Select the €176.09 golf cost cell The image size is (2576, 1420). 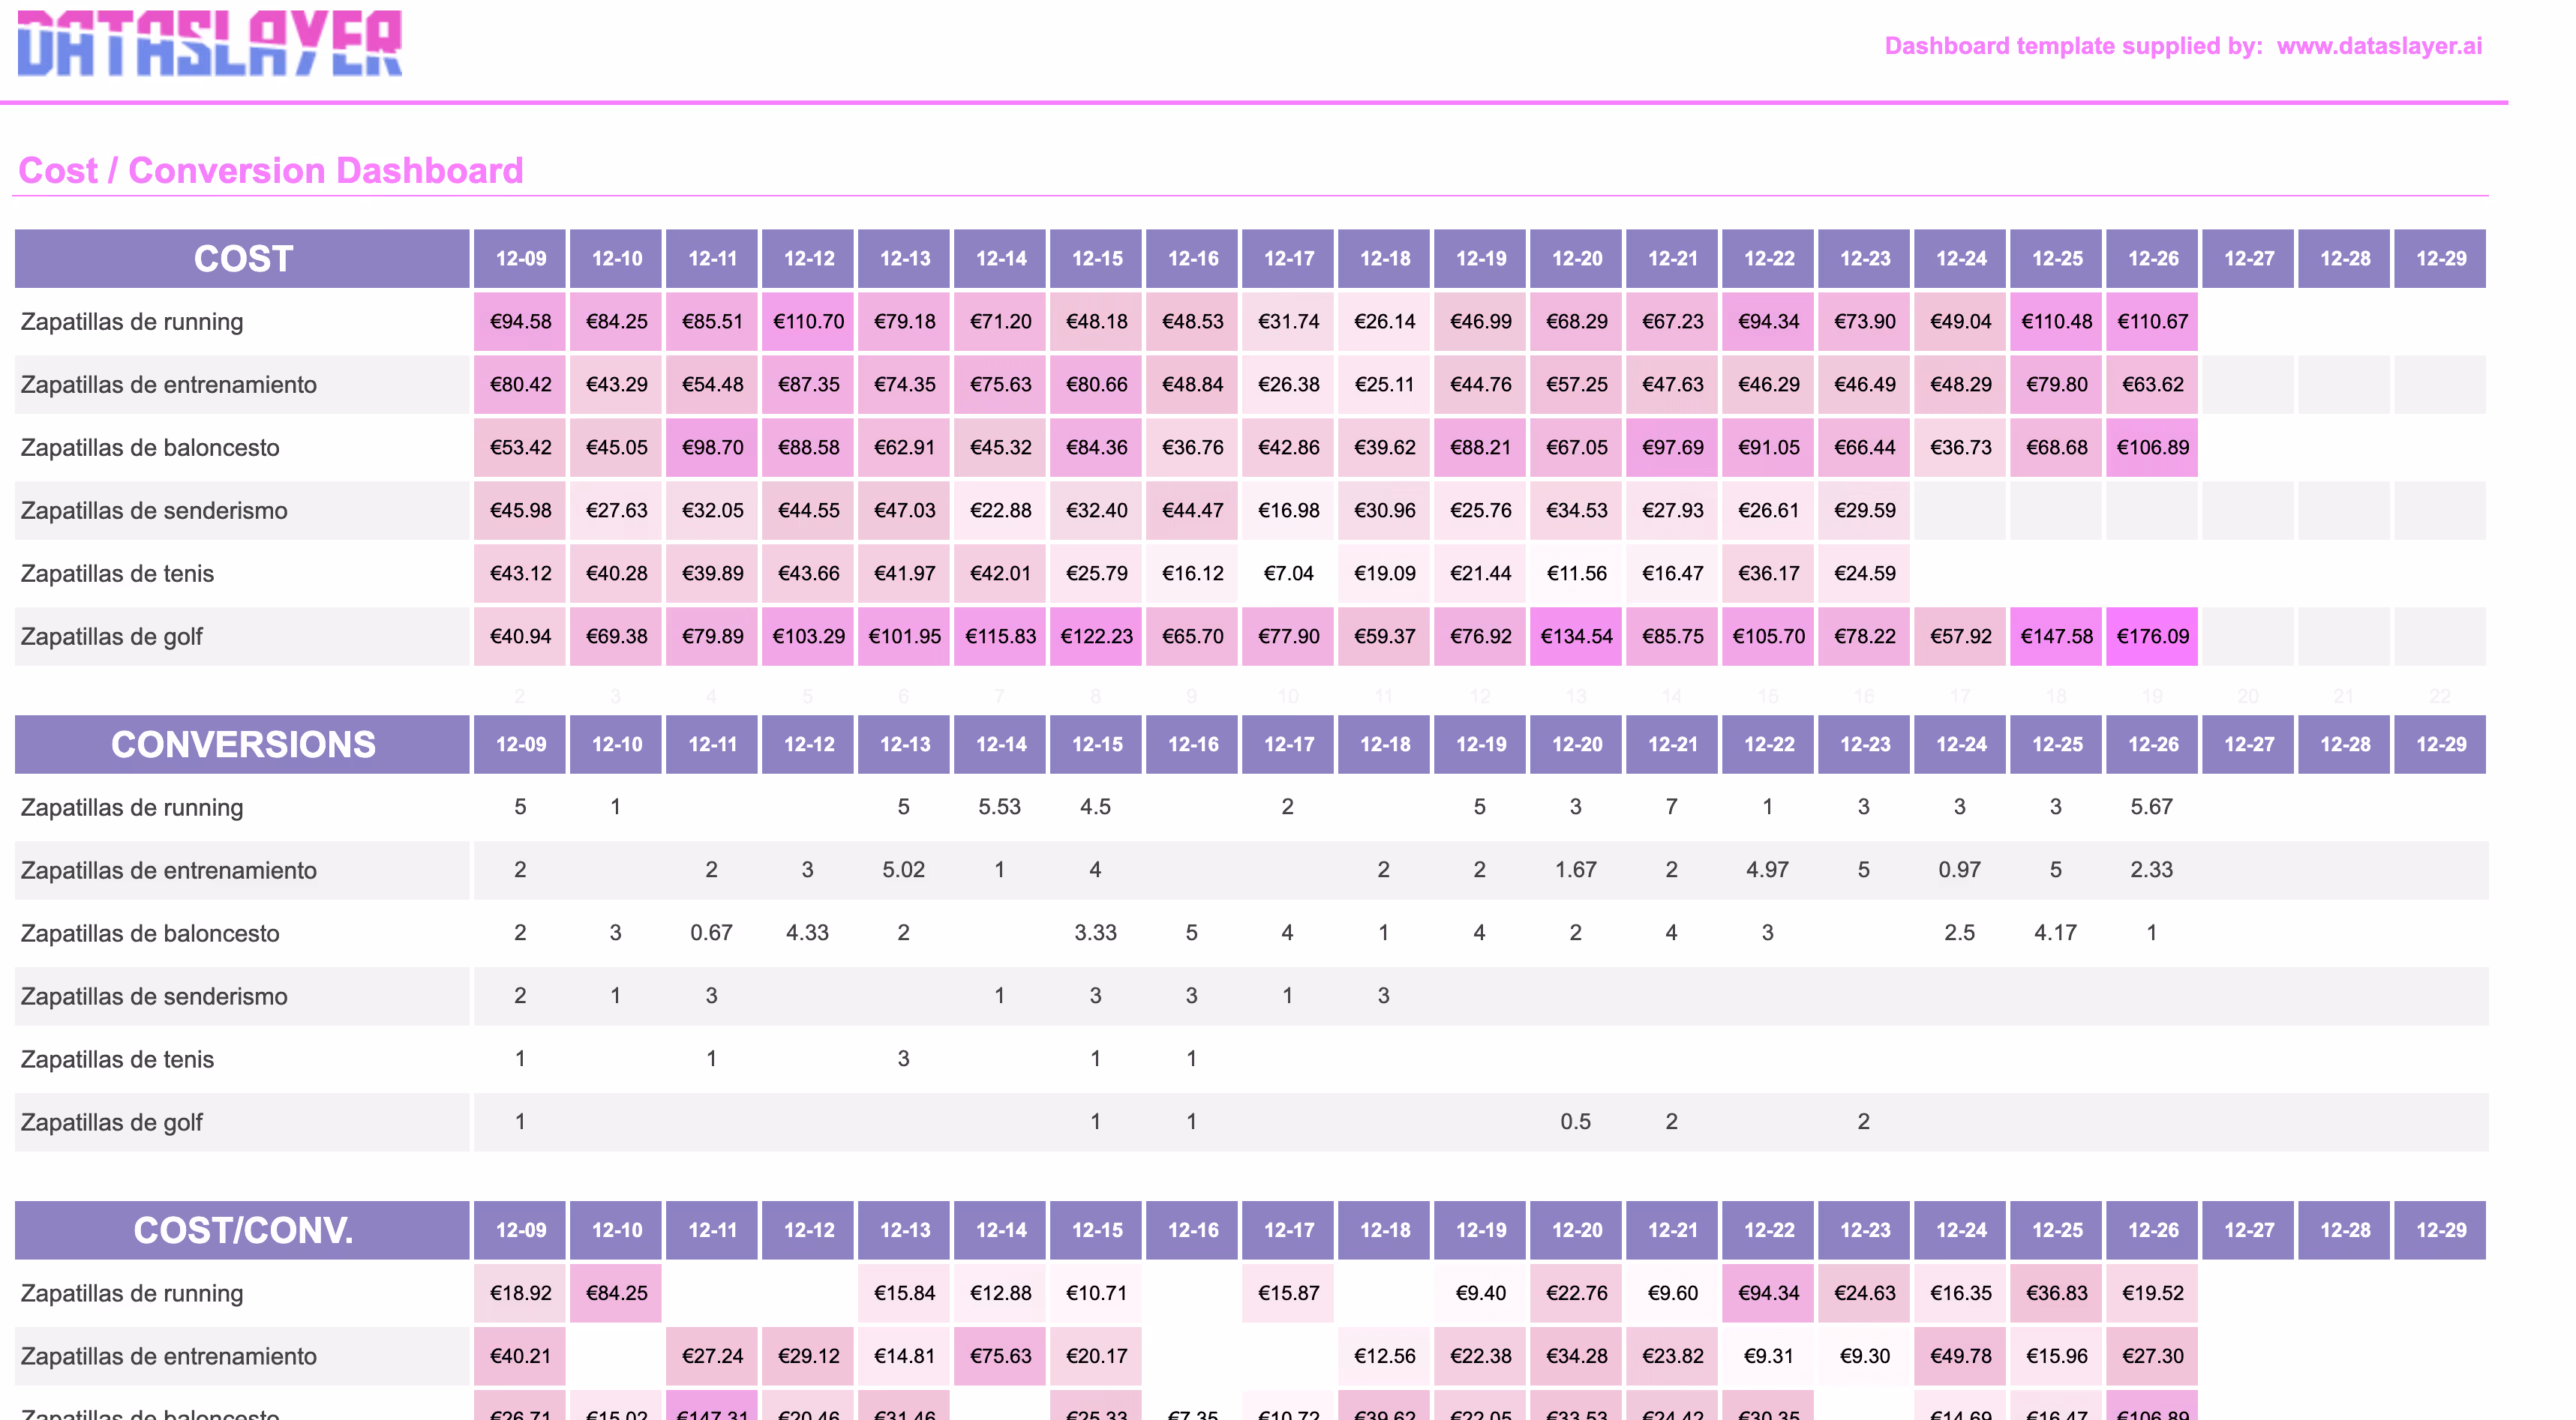(x=2152, y=637)
